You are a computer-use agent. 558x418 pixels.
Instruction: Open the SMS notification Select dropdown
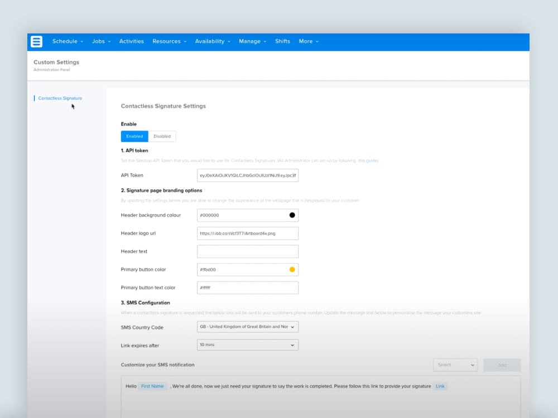455,365
